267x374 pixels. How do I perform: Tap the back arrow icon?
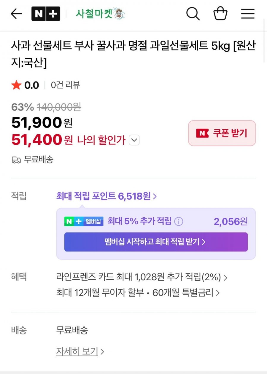pyautogui.click(x=16, y=14)
